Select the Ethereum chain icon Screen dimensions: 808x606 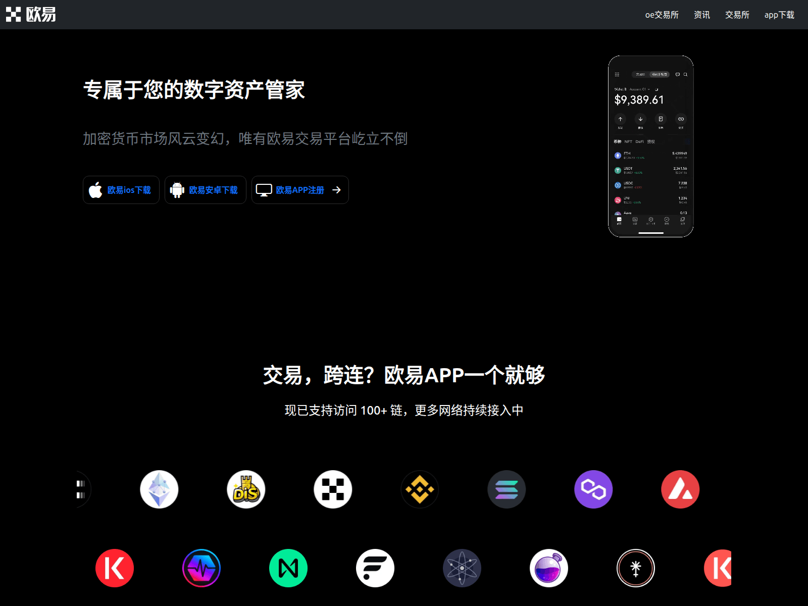coord(159,489)
